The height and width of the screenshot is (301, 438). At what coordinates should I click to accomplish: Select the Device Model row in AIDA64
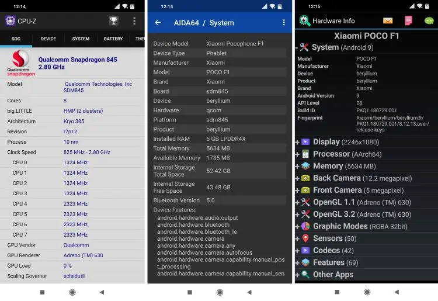click(x=220, y=44)
